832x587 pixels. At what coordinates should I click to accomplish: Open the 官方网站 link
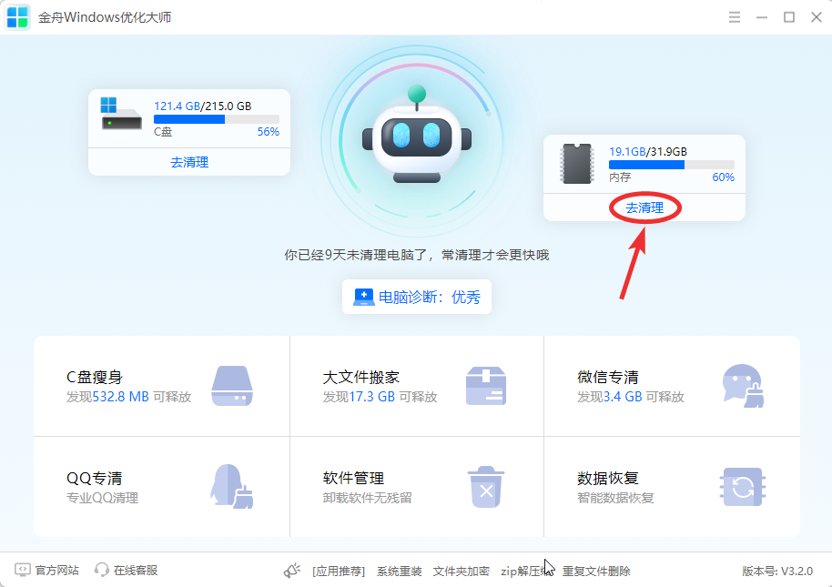[56, 570]
